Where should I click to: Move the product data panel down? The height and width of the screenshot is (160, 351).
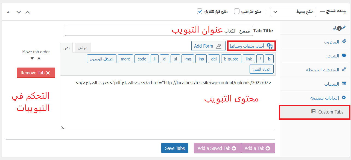click(x=19, y=12)
